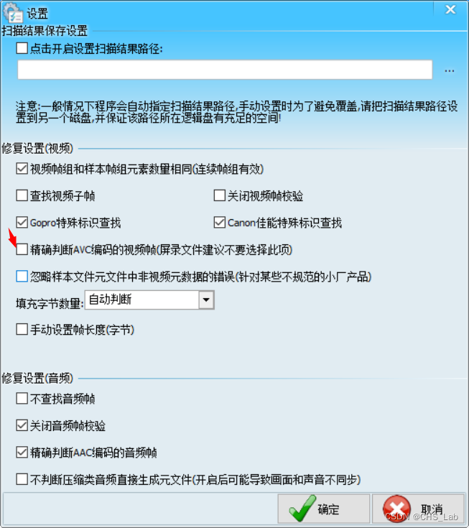The height and width of the screenshot is (528, 469).
Task: Uncheck Canon佳能特殊标识查找 option
Action: tap(220, 222)
